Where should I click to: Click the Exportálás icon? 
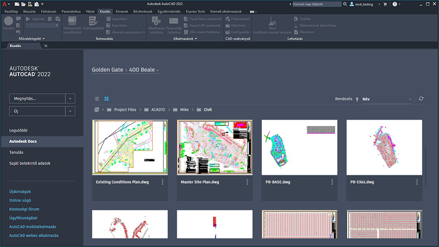click(x=109, y=25)
